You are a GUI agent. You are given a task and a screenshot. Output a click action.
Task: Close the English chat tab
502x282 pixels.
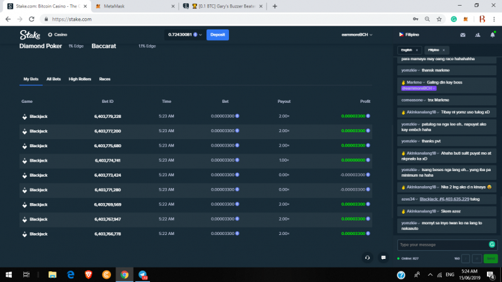click(x=417, y=50)
